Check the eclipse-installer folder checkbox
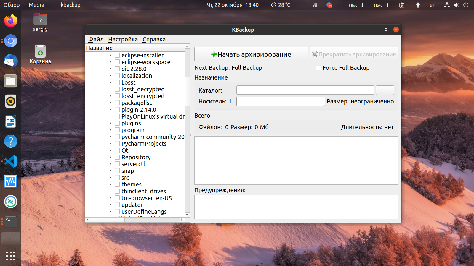The width and height of the screenshot is (474, 266). (117, 55)
